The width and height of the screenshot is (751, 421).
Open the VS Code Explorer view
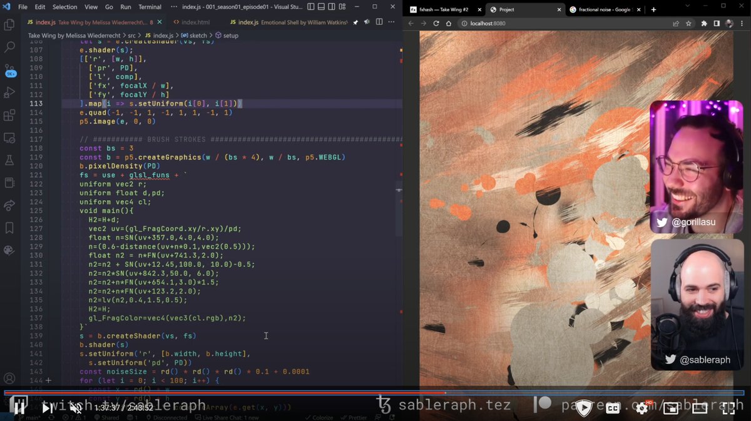(9, 25)
